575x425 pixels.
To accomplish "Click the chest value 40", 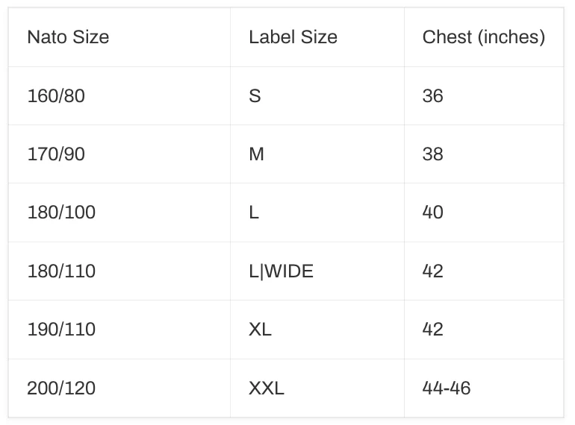I will [x=432, y=212].
